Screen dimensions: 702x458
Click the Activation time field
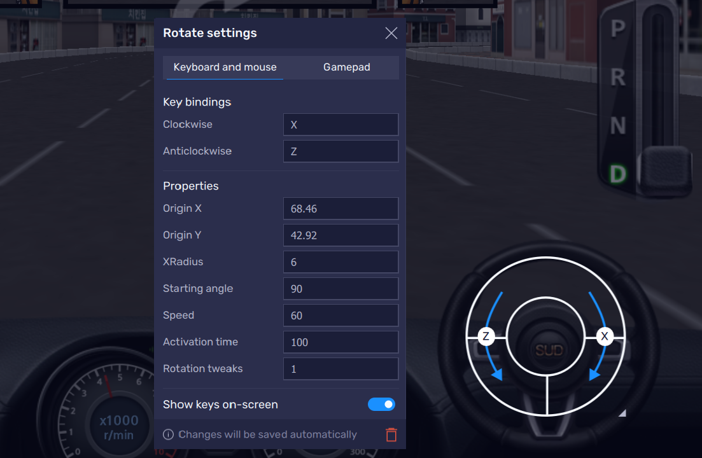click(x=340, y=342)
